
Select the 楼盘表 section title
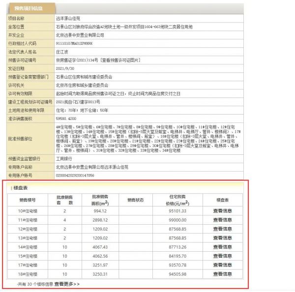pos(21,187)
